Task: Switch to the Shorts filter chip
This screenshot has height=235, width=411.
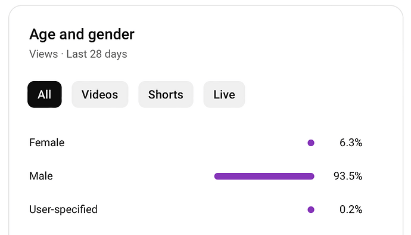Action: (x=166, y=94)
